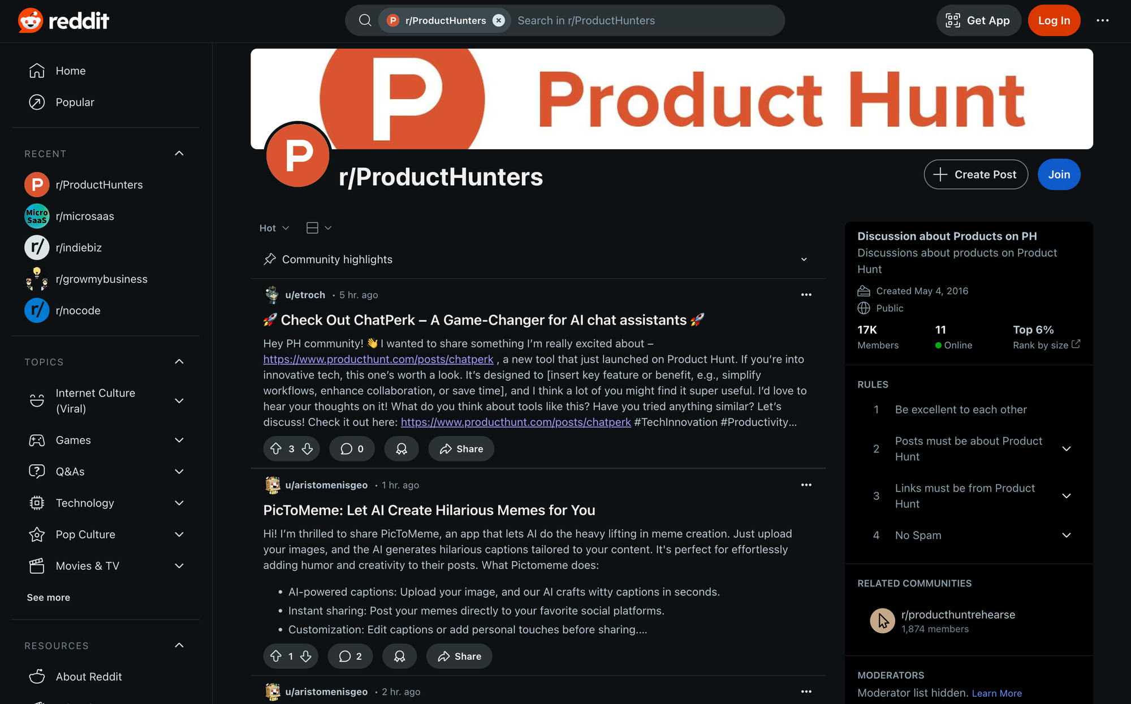Give an award to the PicToMeme post
The image size is (1131, 704).
[399, 657]
